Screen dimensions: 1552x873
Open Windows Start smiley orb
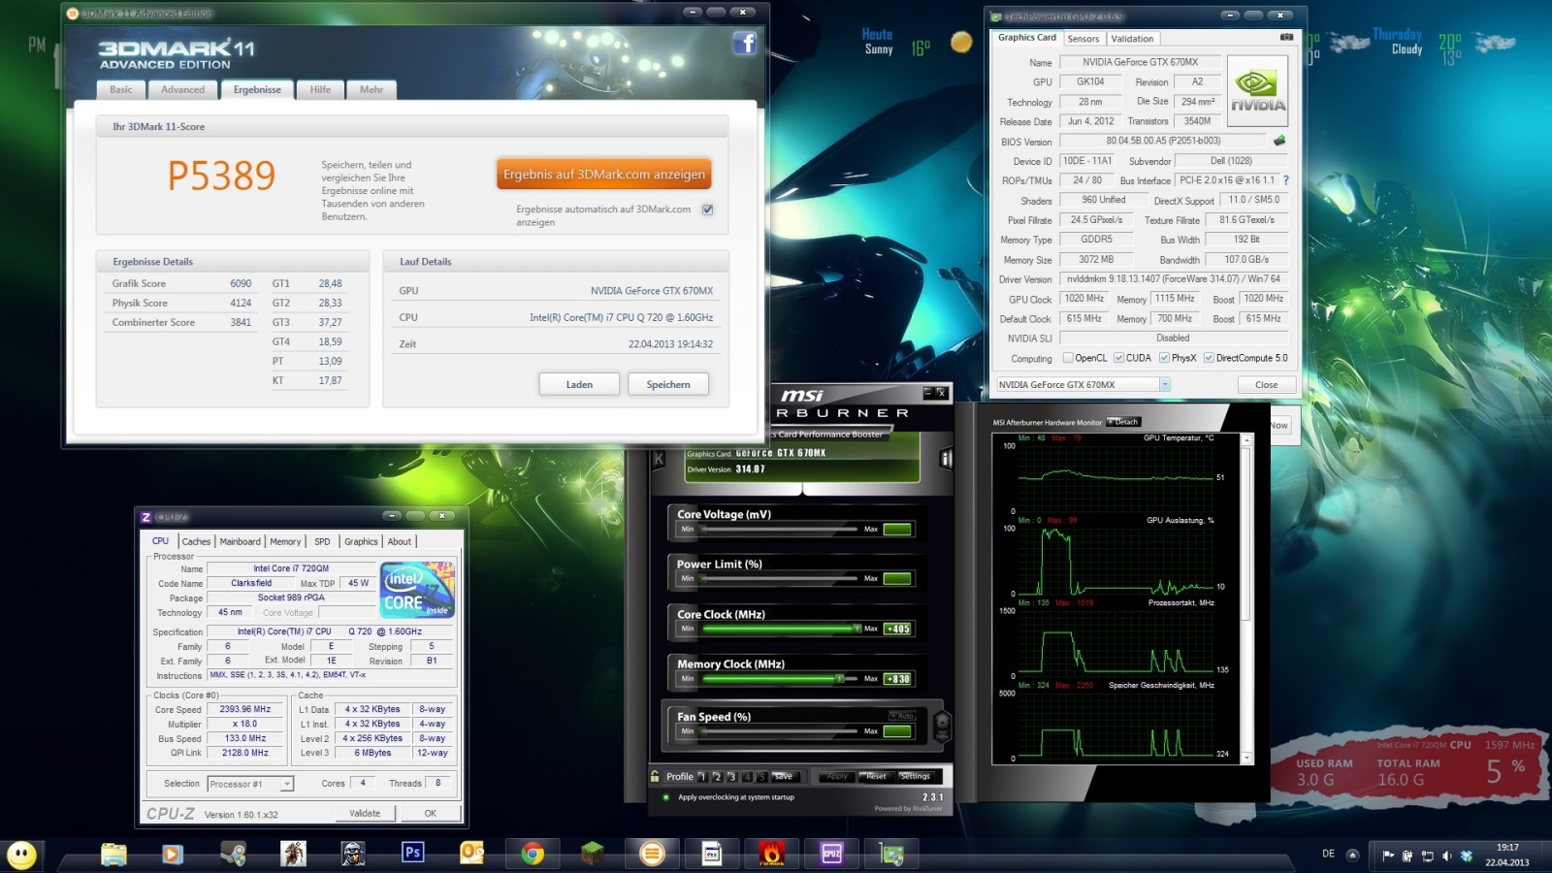point(21,855)
